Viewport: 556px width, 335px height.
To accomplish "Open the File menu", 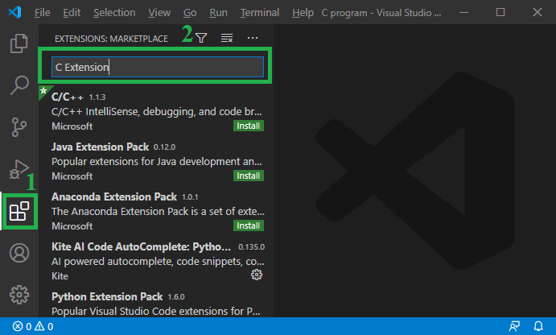I will point(42,13).
